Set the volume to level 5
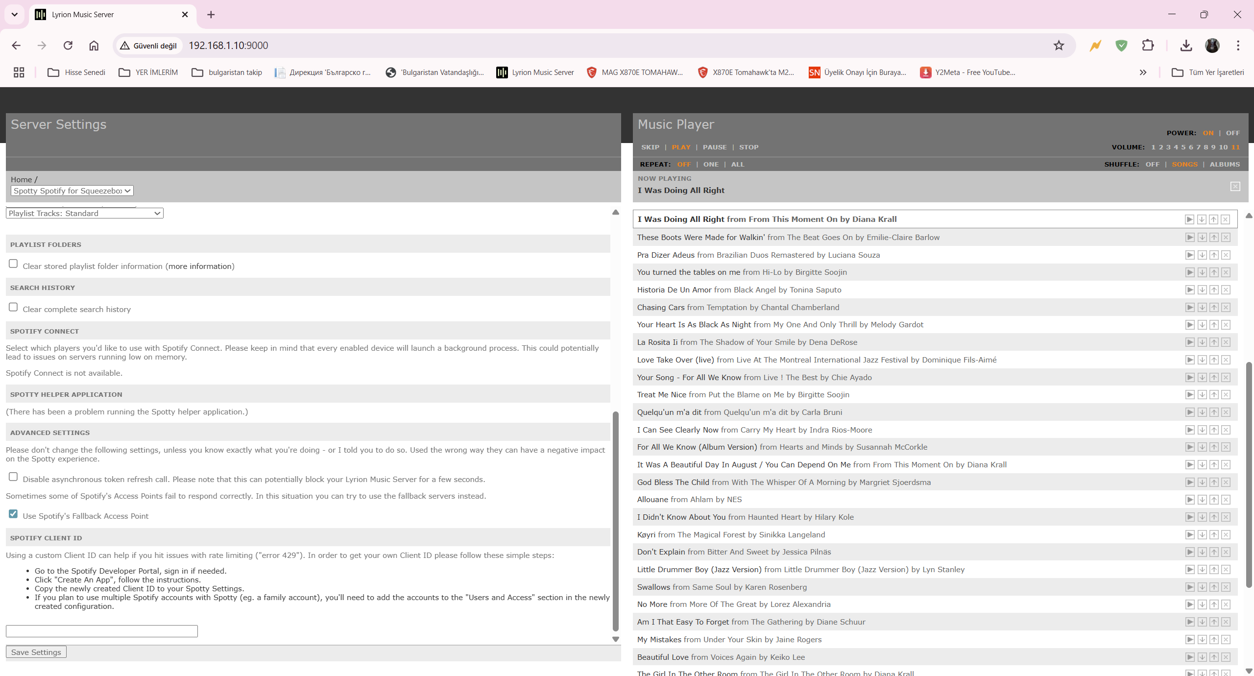Screen dimensions: 1254x676 (x=1183, y=147)
